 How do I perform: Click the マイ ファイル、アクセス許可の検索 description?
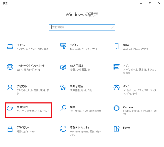(x=86, y=111)
